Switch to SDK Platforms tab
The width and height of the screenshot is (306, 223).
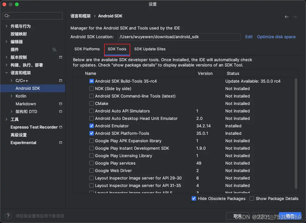87,49
